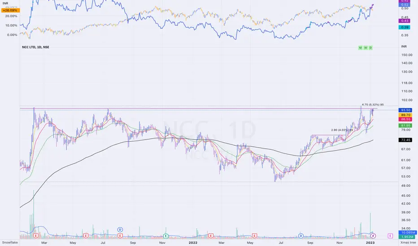Click the green D timeframe badge
Image resolution: width=418 pixels, height=246 pixels.
click(370, 47)
